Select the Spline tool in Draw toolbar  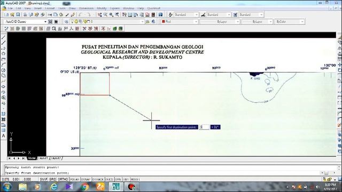click(x=4, y=81)
